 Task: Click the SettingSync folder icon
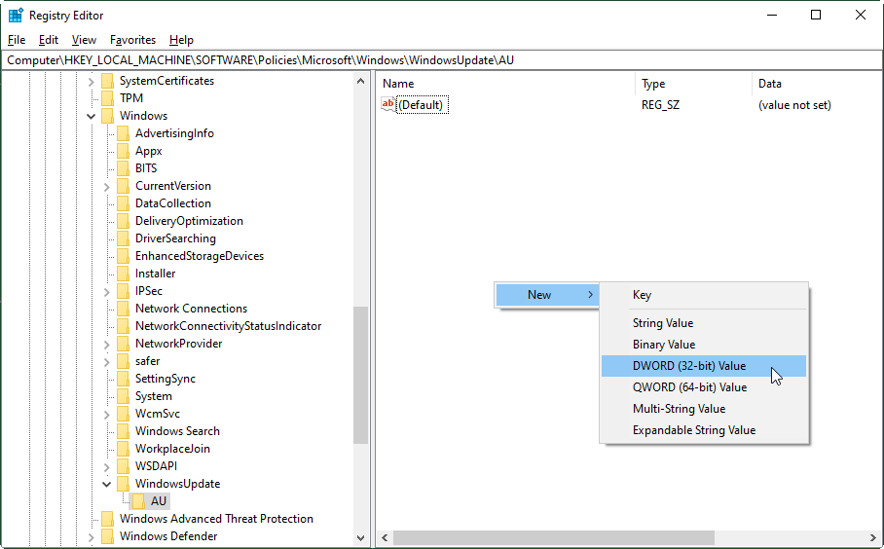(123, 379)
